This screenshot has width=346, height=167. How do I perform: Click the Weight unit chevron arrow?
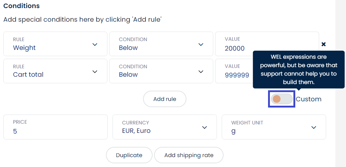click(314, 127)
